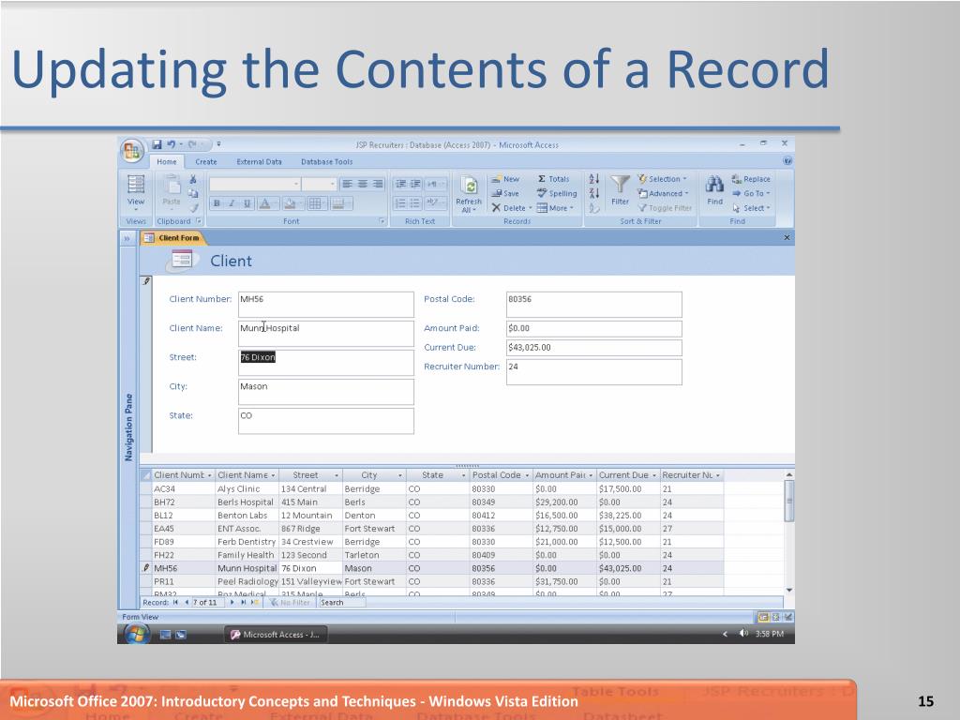Go to previous record in navigation bar
960x720 pixels.
click(187, 603)
